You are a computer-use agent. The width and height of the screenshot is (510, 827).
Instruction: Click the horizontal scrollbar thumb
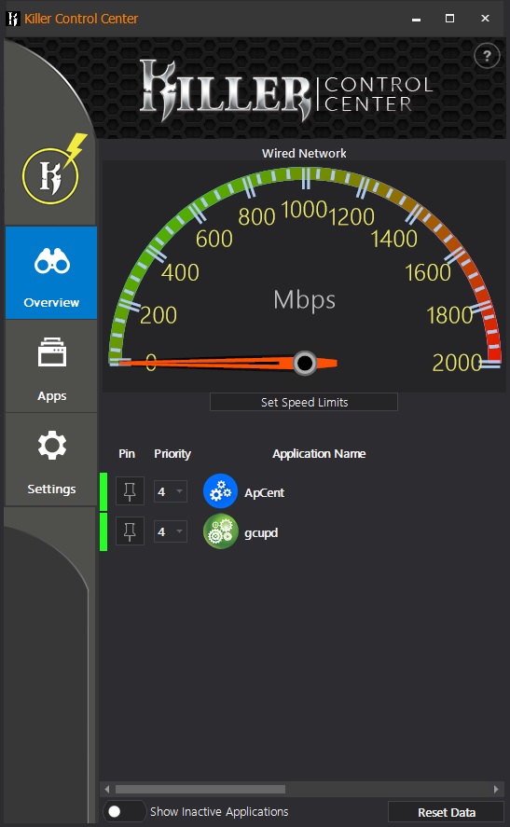tap(200, 789)
